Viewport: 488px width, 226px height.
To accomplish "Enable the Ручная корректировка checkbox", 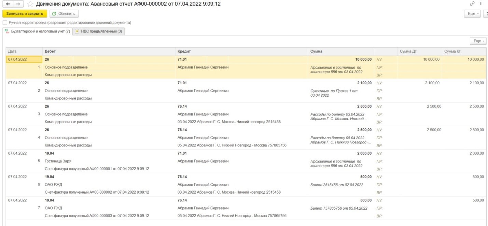I will coord(5,23).
